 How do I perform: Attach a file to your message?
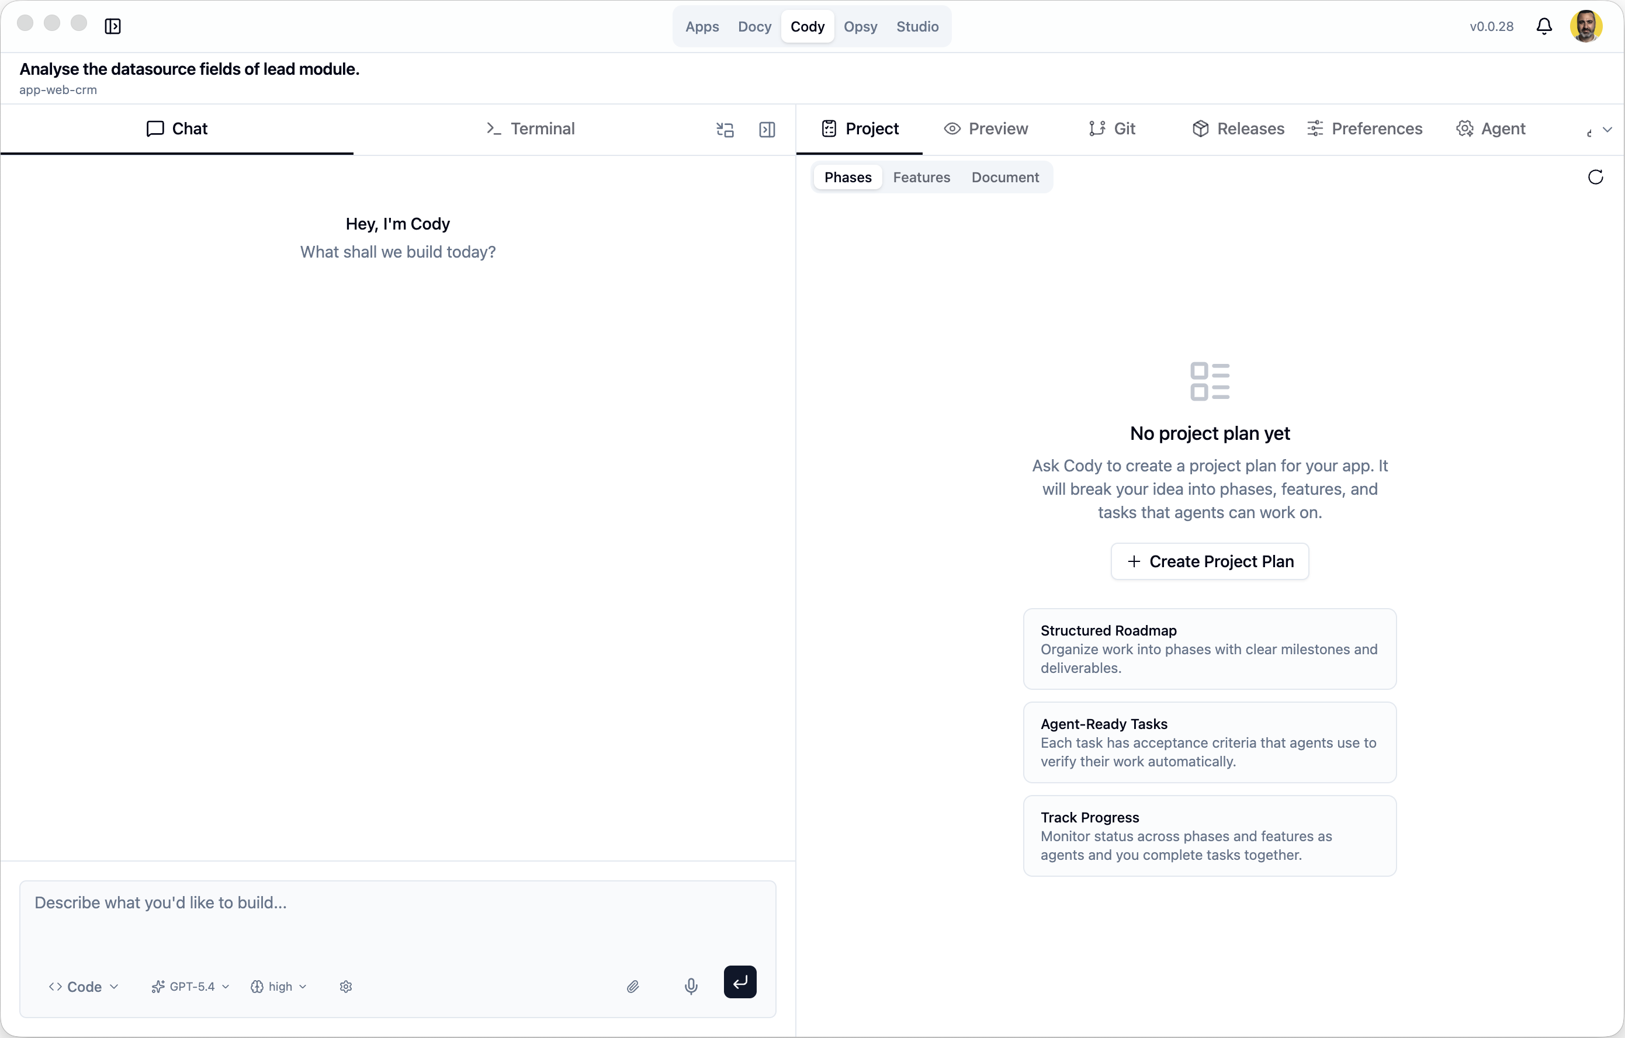(633, 986)
